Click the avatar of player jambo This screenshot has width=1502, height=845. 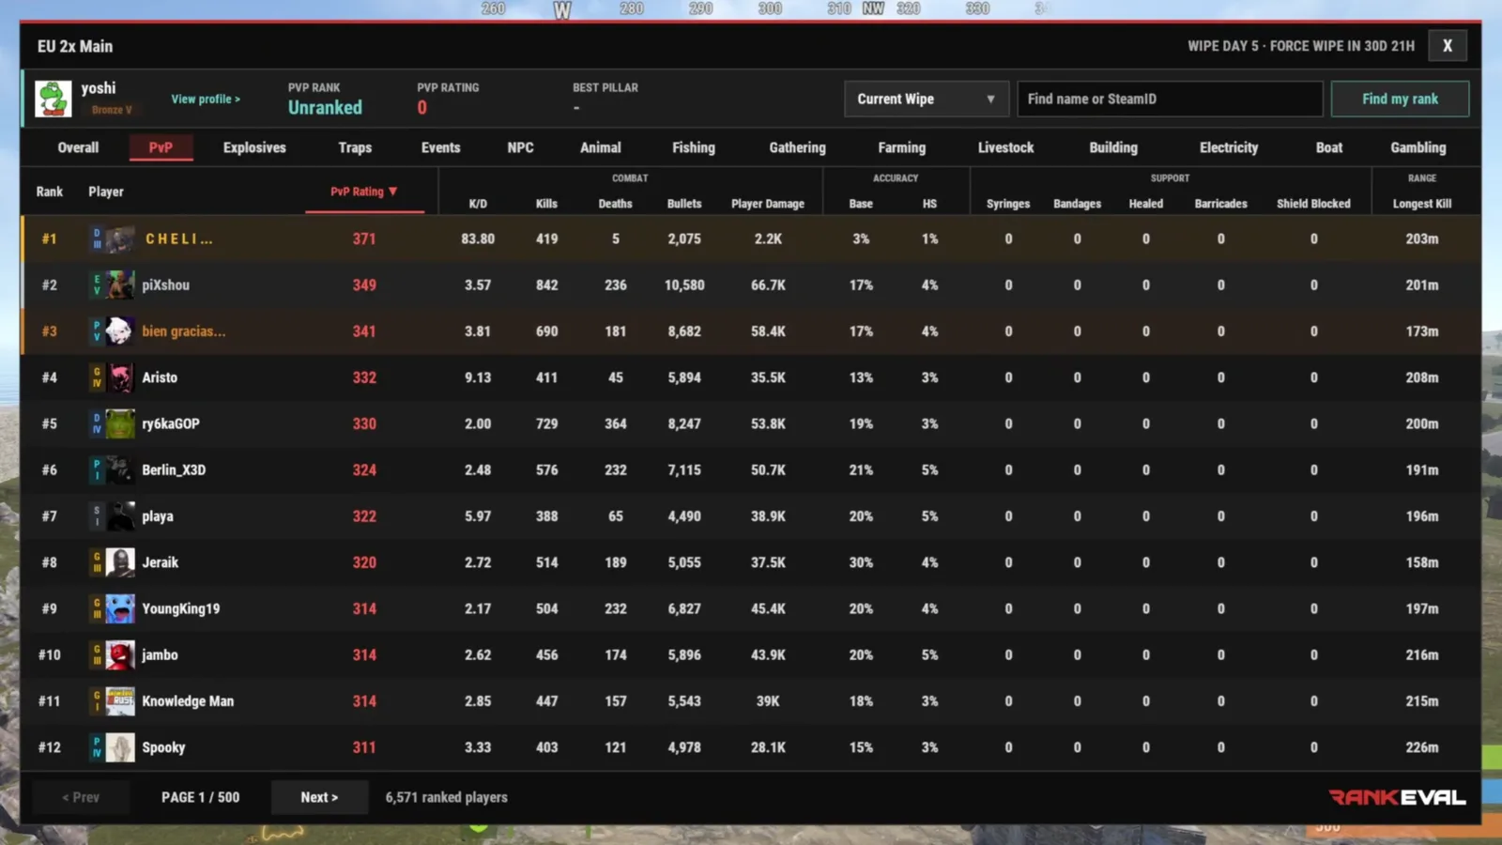(119, 654)
